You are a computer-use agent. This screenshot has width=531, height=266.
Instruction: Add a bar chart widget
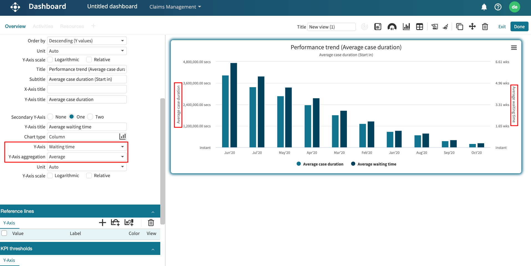click(x=406, y=27)
